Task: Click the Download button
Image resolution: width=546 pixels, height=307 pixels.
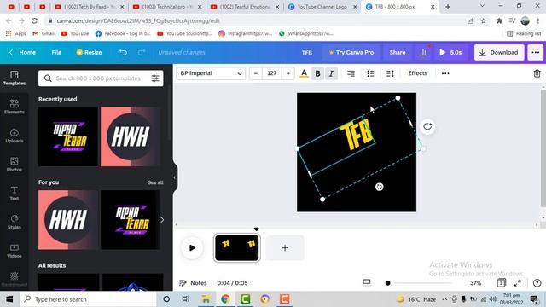Action: click(499, 52)
